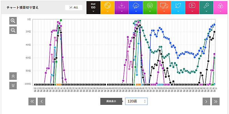Image resolution: width=229 pixels, height=114 pixels.
Task: Toggle the red video play chart tile
Action: click(x=192, y=8)
